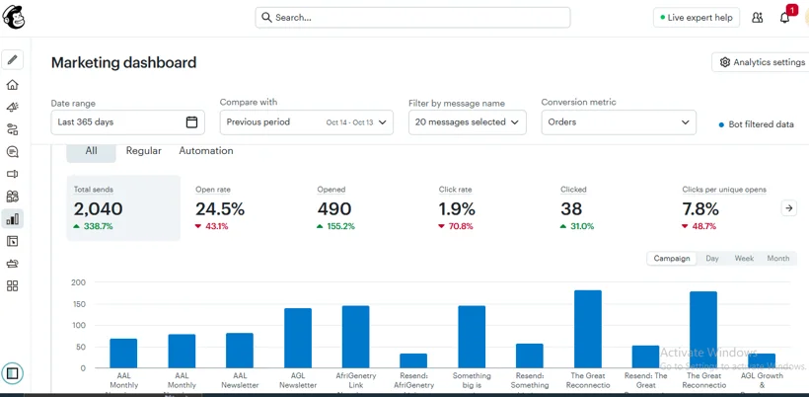Click the AGL Growth bar
Image resolution: width=809 pixels, height=397 pixels.
point(762,360)
